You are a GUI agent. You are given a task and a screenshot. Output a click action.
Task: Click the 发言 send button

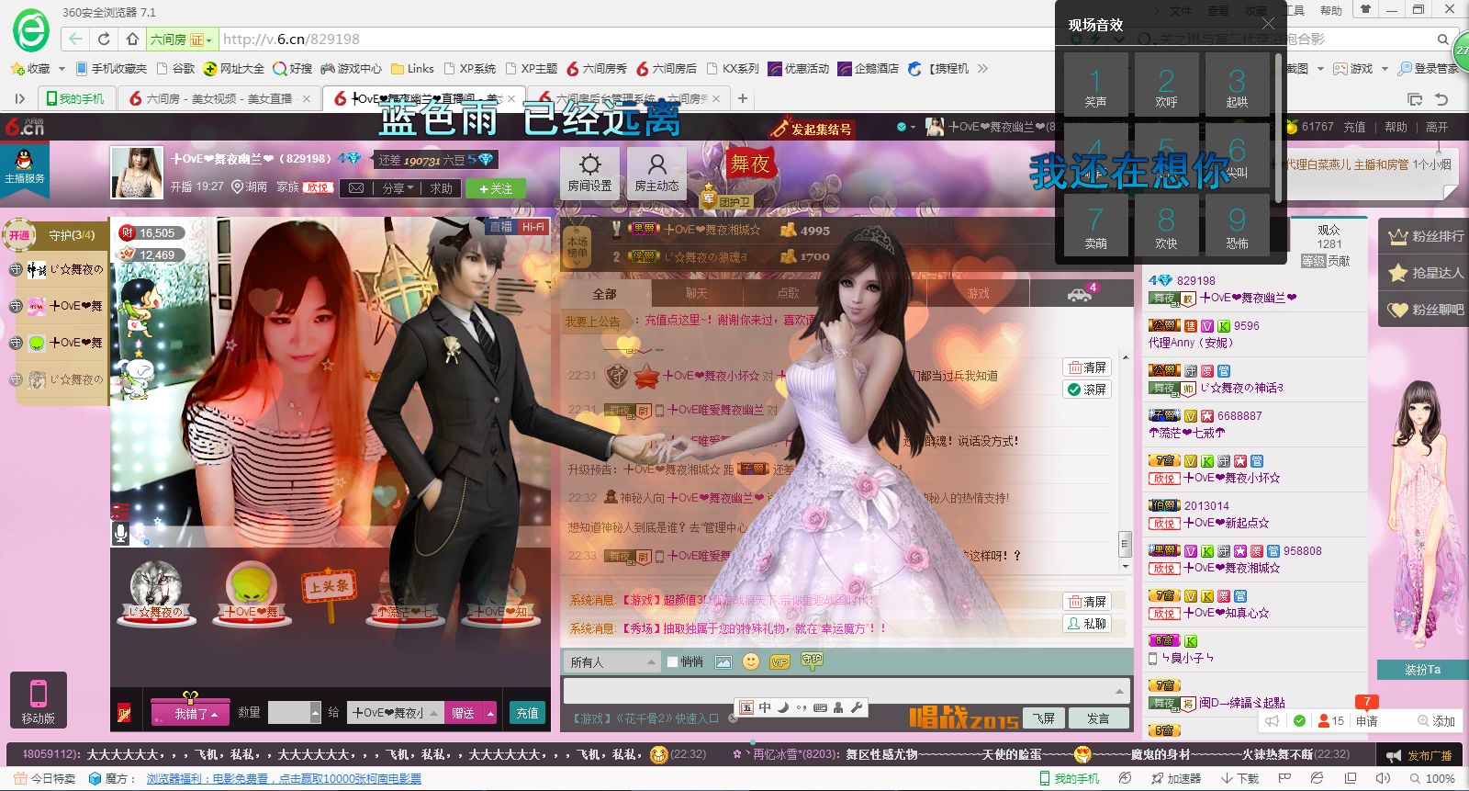click(1098, 718)
